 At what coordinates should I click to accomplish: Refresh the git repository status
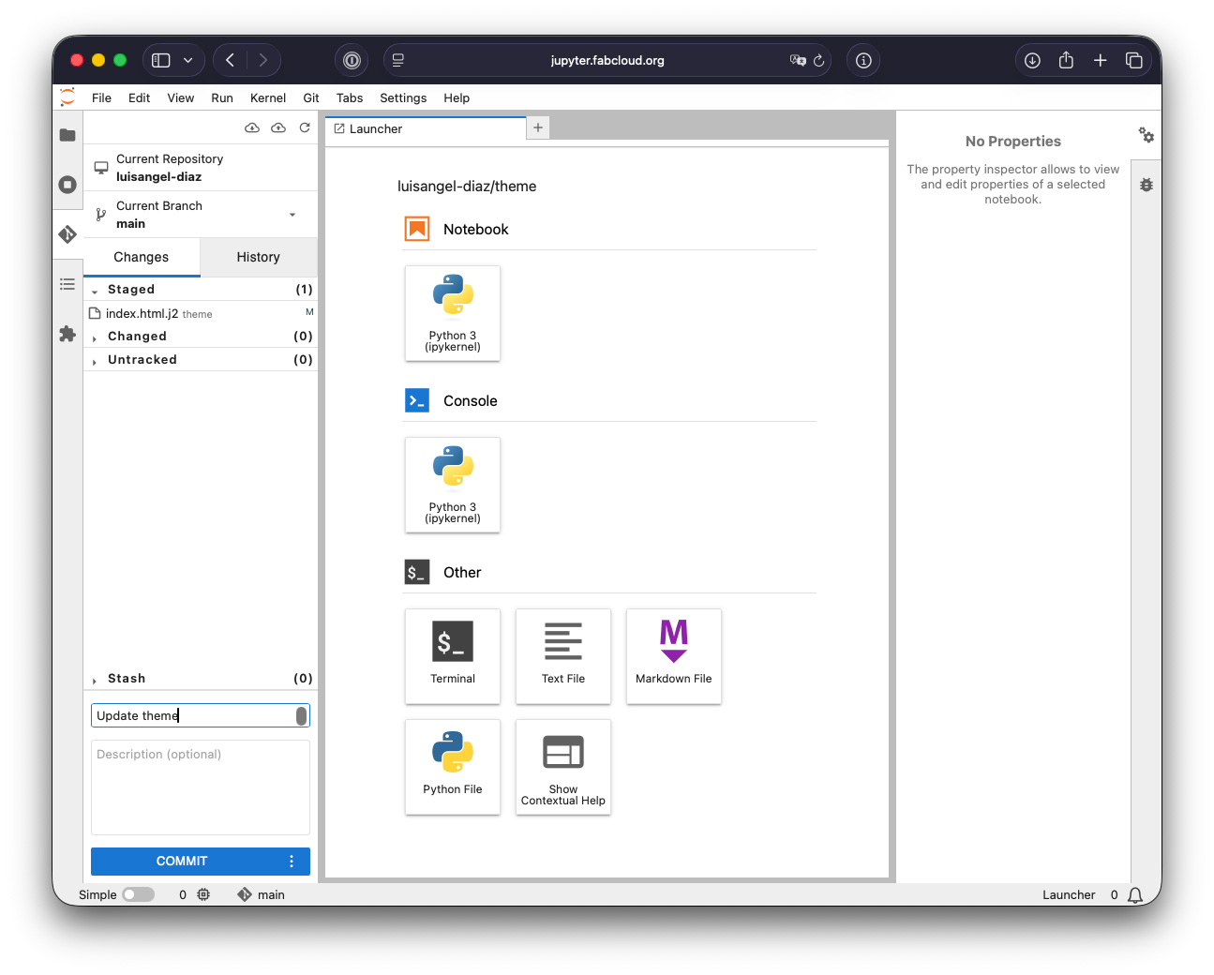click(305, 127)
